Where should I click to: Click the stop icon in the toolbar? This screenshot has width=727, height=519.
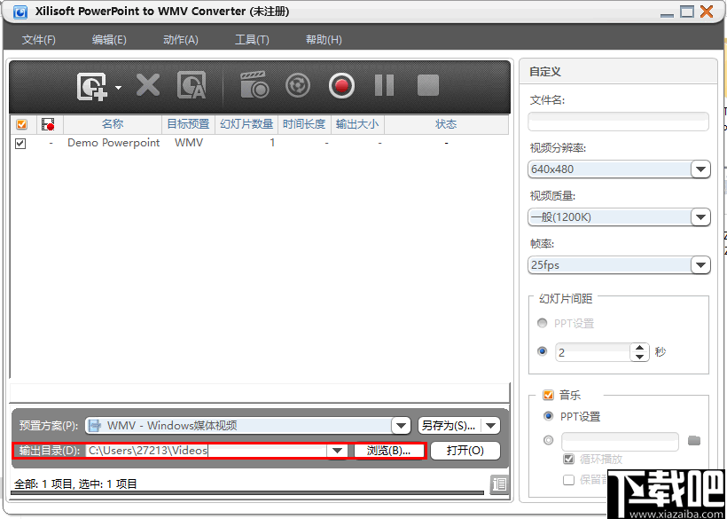428,86
